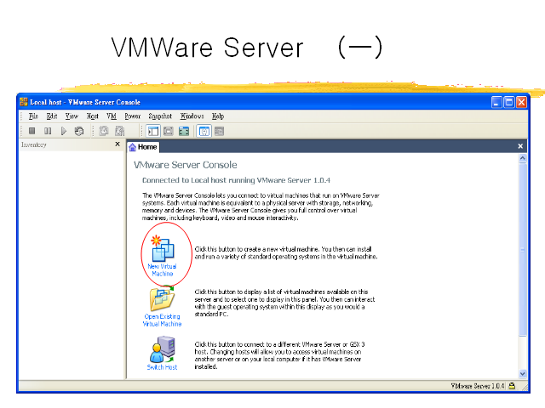Image resolution: width=545 pixels, height=408 pixels.
Task: Click the Reset toolbar icon
Action: [79, 131]
